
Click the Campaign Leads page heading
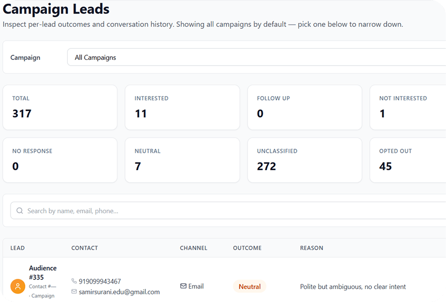[x=56, y=9]
